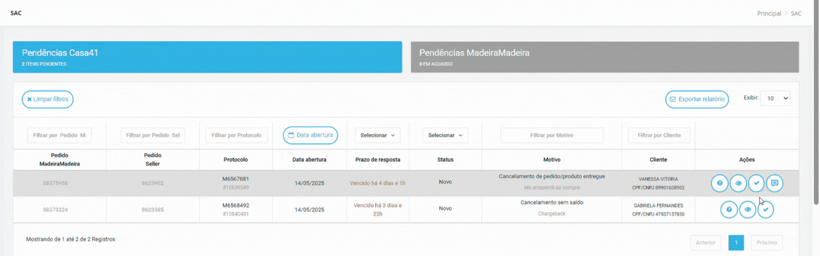Screen dimensions: 820x256
Task: Focus the Filtrar por Pedido MadeiraMadeira field
Action: [59, 135]
